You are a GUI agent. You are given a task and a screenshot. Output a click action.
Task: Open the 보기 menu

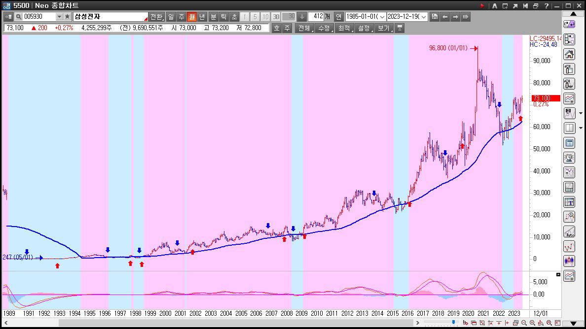tap(384, 29)
